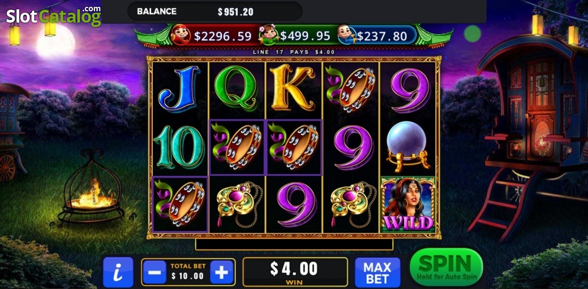The height and width of the screenshot is (289, 588).
Task: Open the blue info paytable button
Action: coord(118,272)
